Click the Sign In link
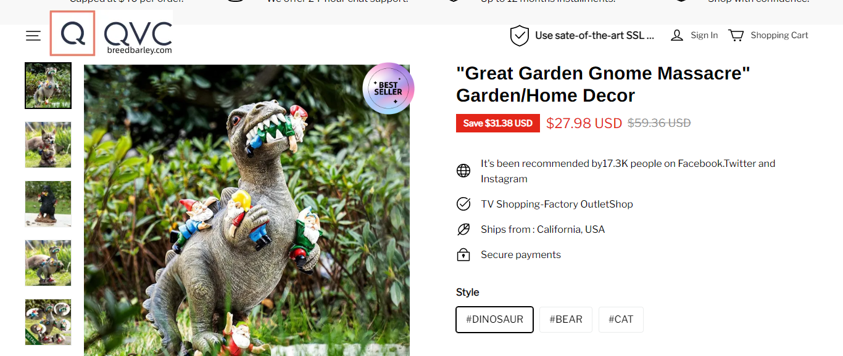Screen dimensions: 843x356 tap(704, 35)
